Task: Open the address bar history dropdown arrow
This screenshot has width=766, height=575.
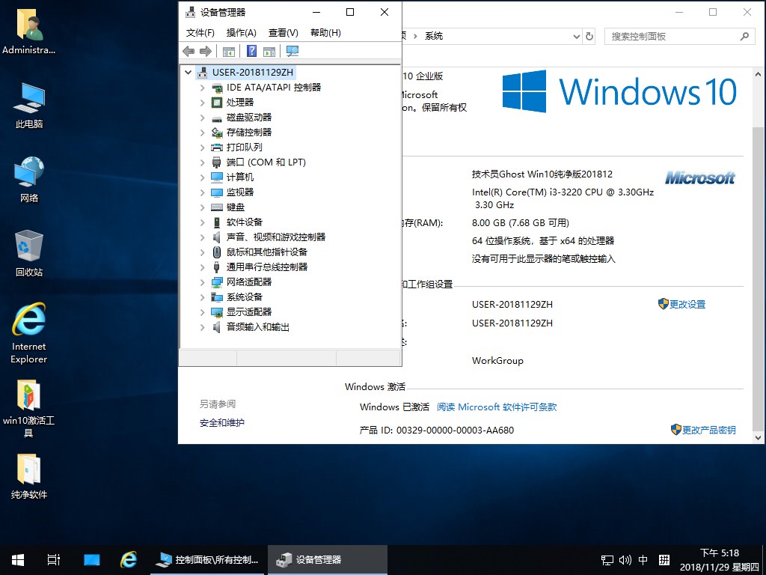Action: 575,36
